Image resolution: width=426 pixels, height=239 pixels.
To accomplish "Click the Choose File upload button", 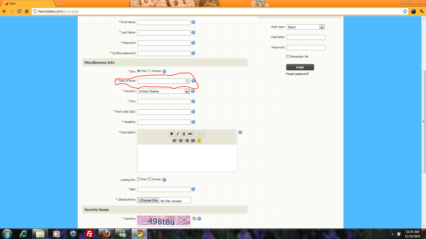I will [x=148, y=200].
